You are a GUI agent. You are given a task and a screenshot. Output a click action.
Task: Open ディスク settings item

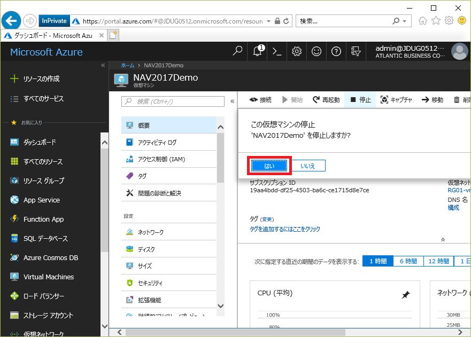(x=169, y=249)
